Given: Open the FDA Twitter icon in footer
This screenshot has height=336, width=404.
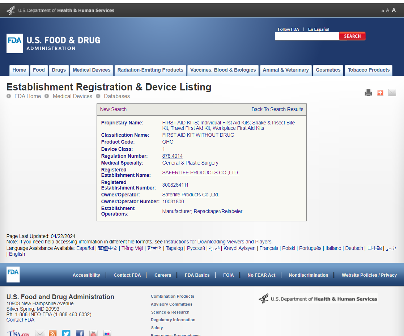Looking at the screenshot, I should pos(66,333).
